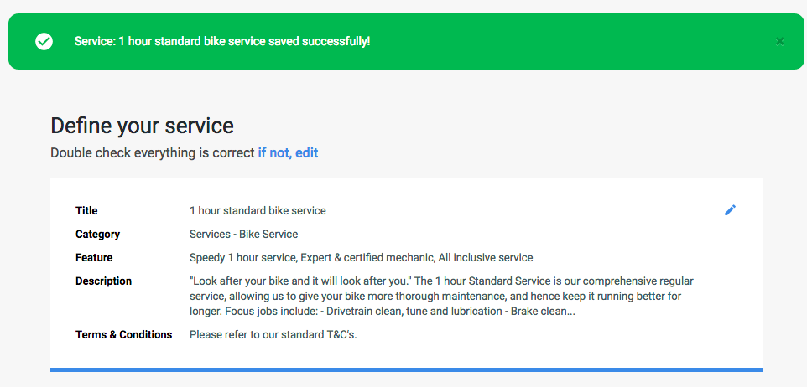Open the "if not, edit" link
Screen dimensions: 807x387
pyautogui.click(x=288, y=153)
